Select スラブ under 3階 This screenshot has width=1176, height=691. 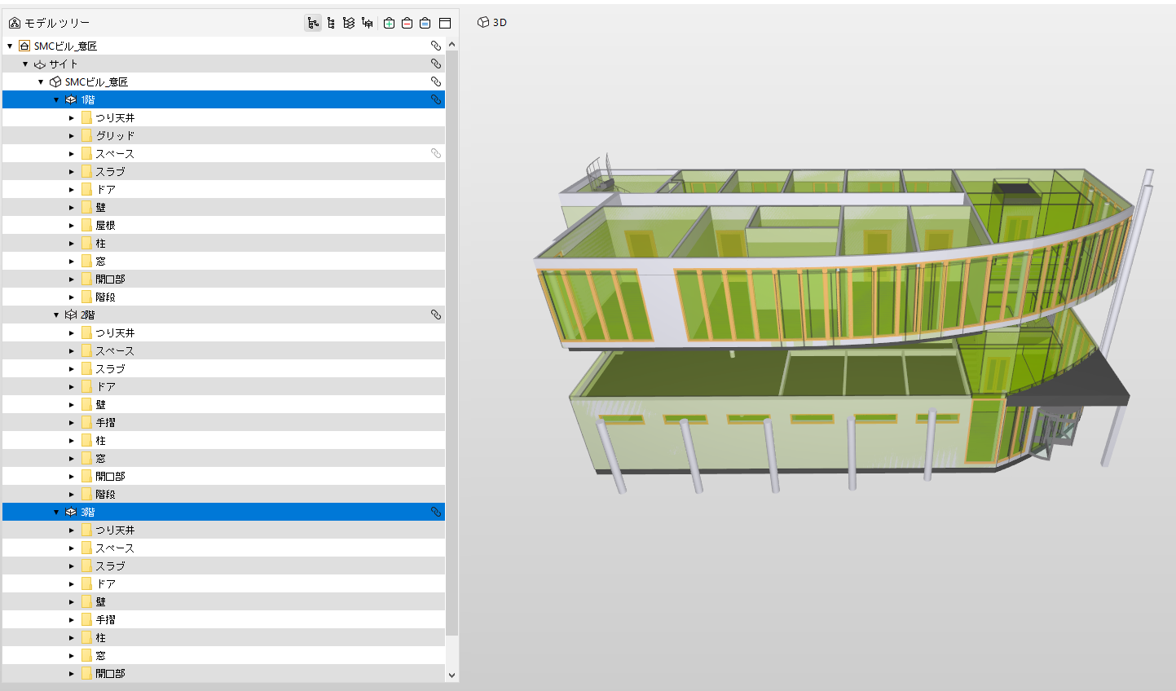click(223, 566)
